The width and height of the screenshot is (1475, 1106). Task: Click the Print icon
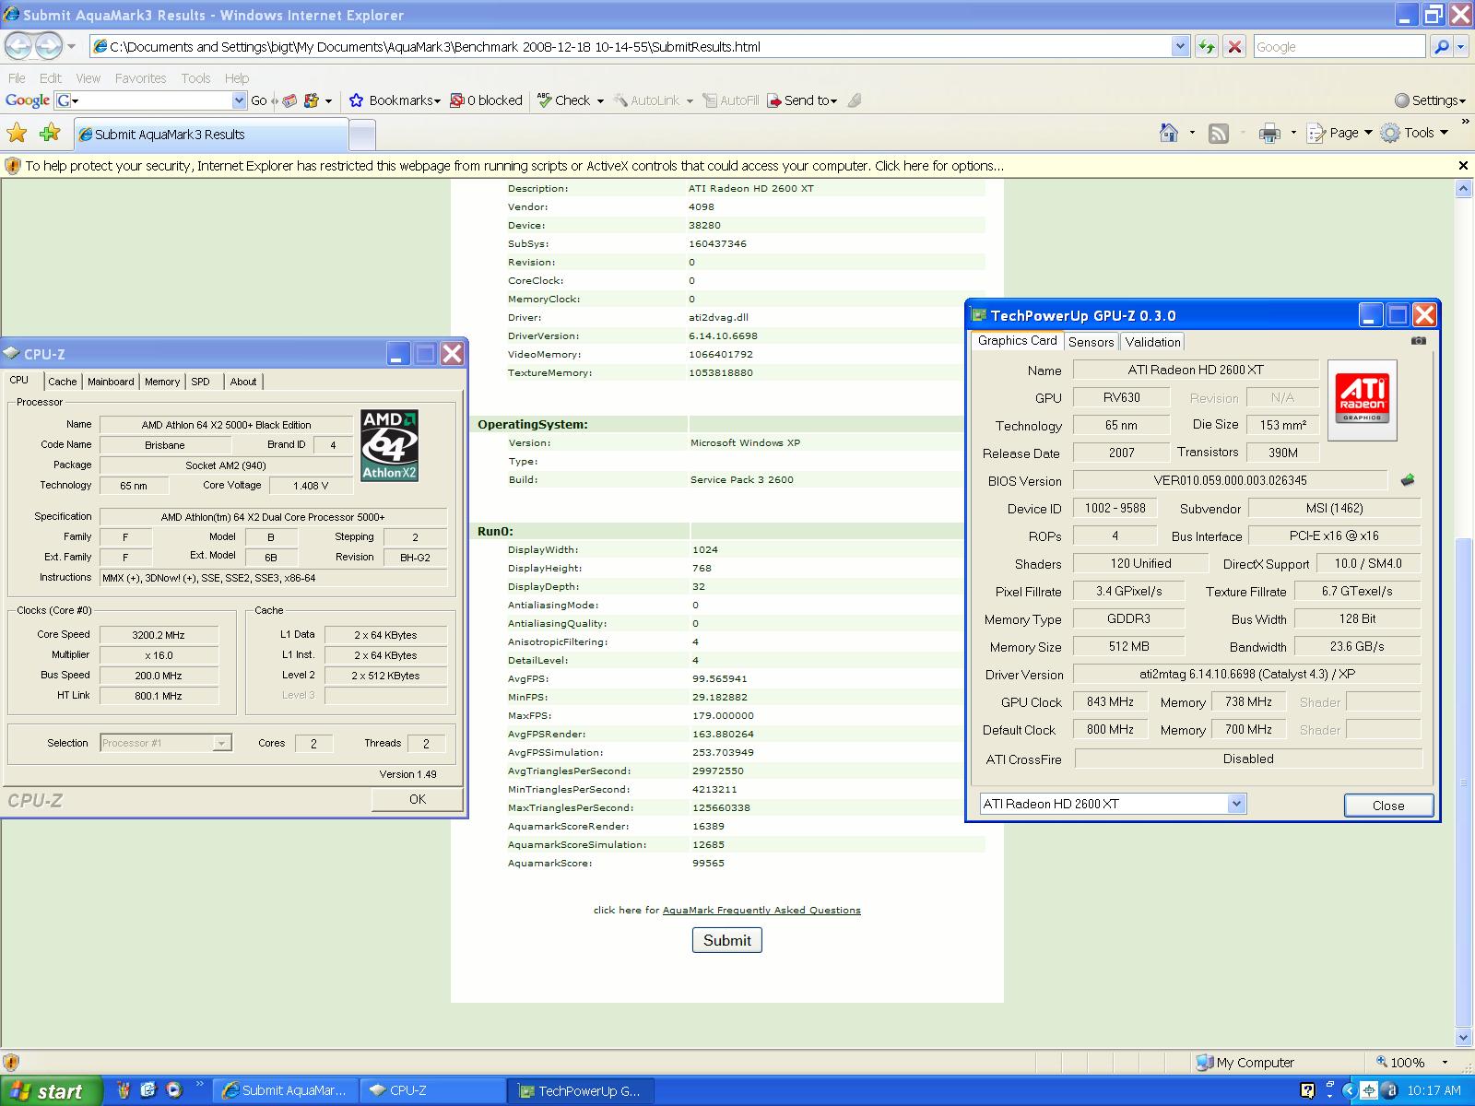point(1269,134)
